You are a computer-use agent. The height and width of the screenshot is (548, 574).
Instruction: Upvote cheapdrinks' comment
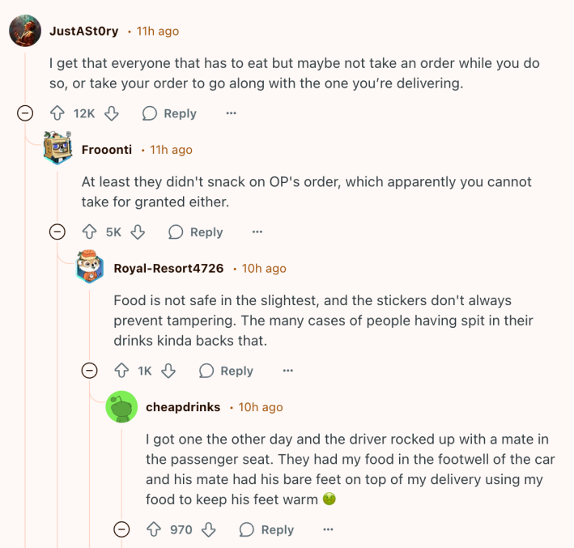(154, 529)
